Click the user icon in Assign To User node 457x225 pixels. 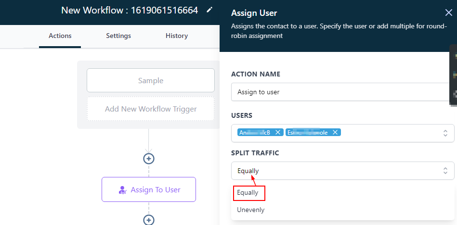122,190
